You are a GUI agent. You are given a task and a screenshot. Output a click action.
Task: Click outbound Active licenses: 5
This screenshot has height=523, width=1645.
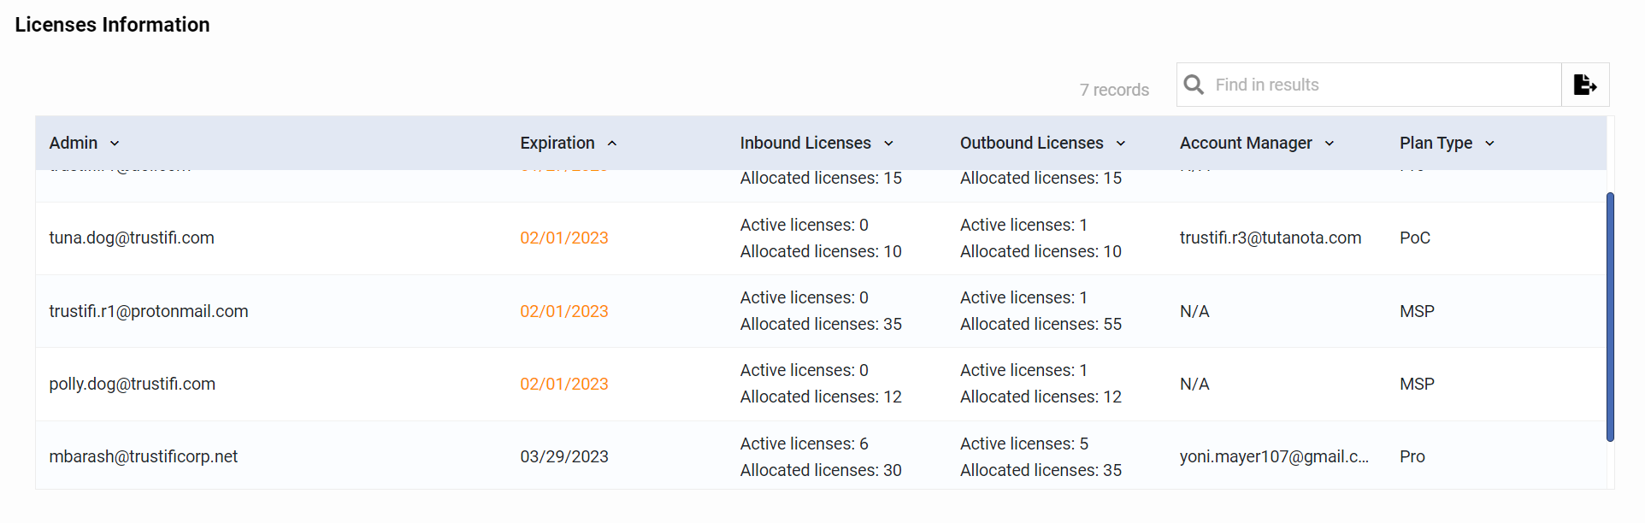click(1024, 444)
